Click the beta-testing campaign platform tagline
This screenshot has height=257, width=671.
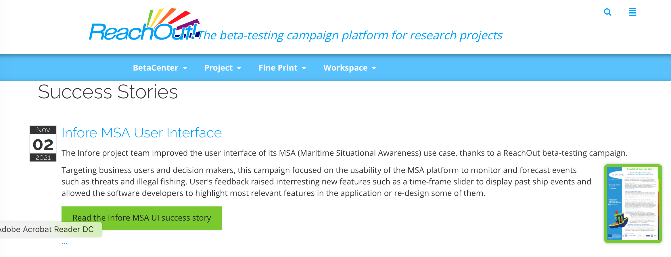(x=350, y=35)
